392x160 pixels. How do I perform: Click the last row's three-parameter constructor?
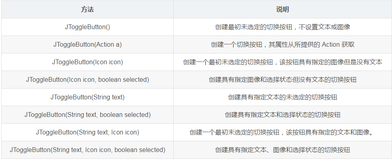[87, 150]
